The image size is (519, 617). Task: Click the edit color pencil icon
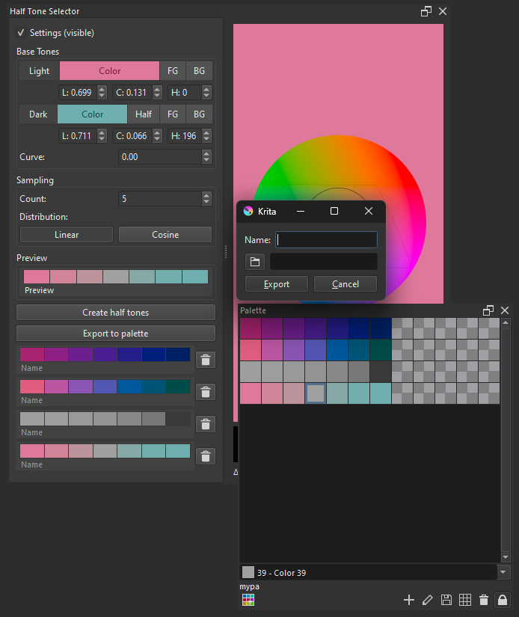427,600
